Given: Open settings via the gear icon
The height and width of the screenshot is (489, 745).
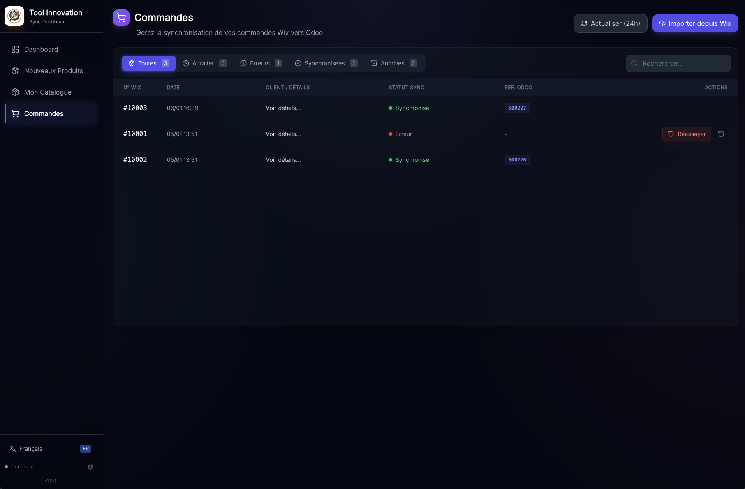Looking at the screenshot, I should point(90,466).
